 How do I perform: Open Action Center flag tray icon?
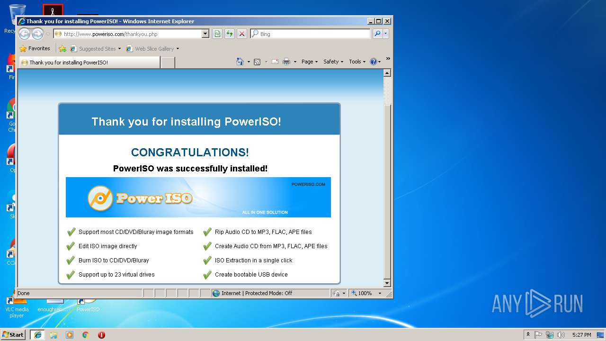538,335
